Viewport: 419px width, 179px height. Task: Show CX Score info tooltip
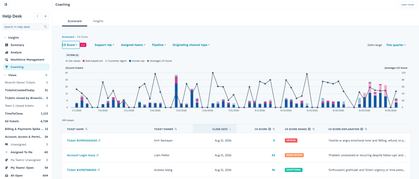pyautogui.click(x=269, y=129)
